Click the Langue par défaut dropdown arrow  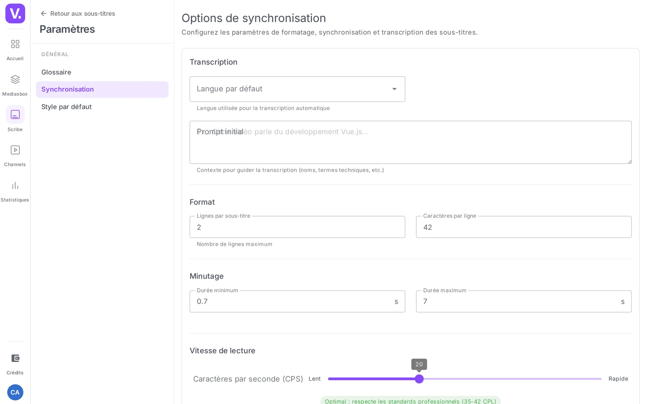[394, 89]
